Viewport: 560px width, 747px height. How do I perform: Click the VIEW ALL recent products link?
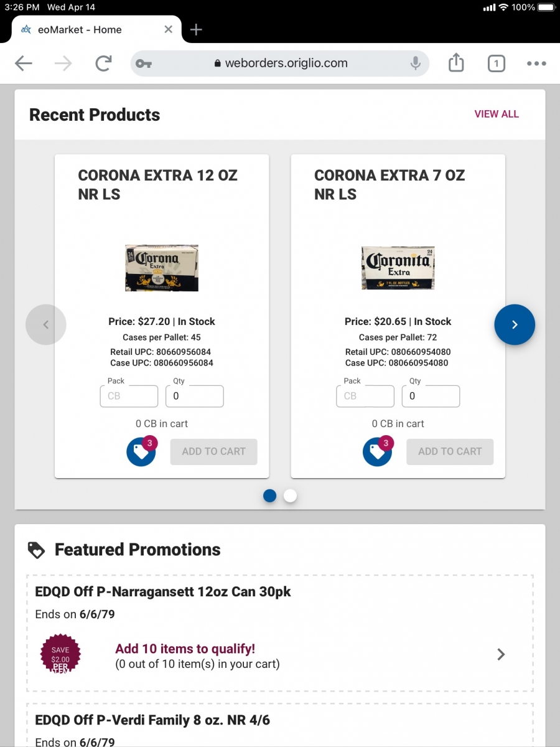pyautogui.click(x=496, y=114)
